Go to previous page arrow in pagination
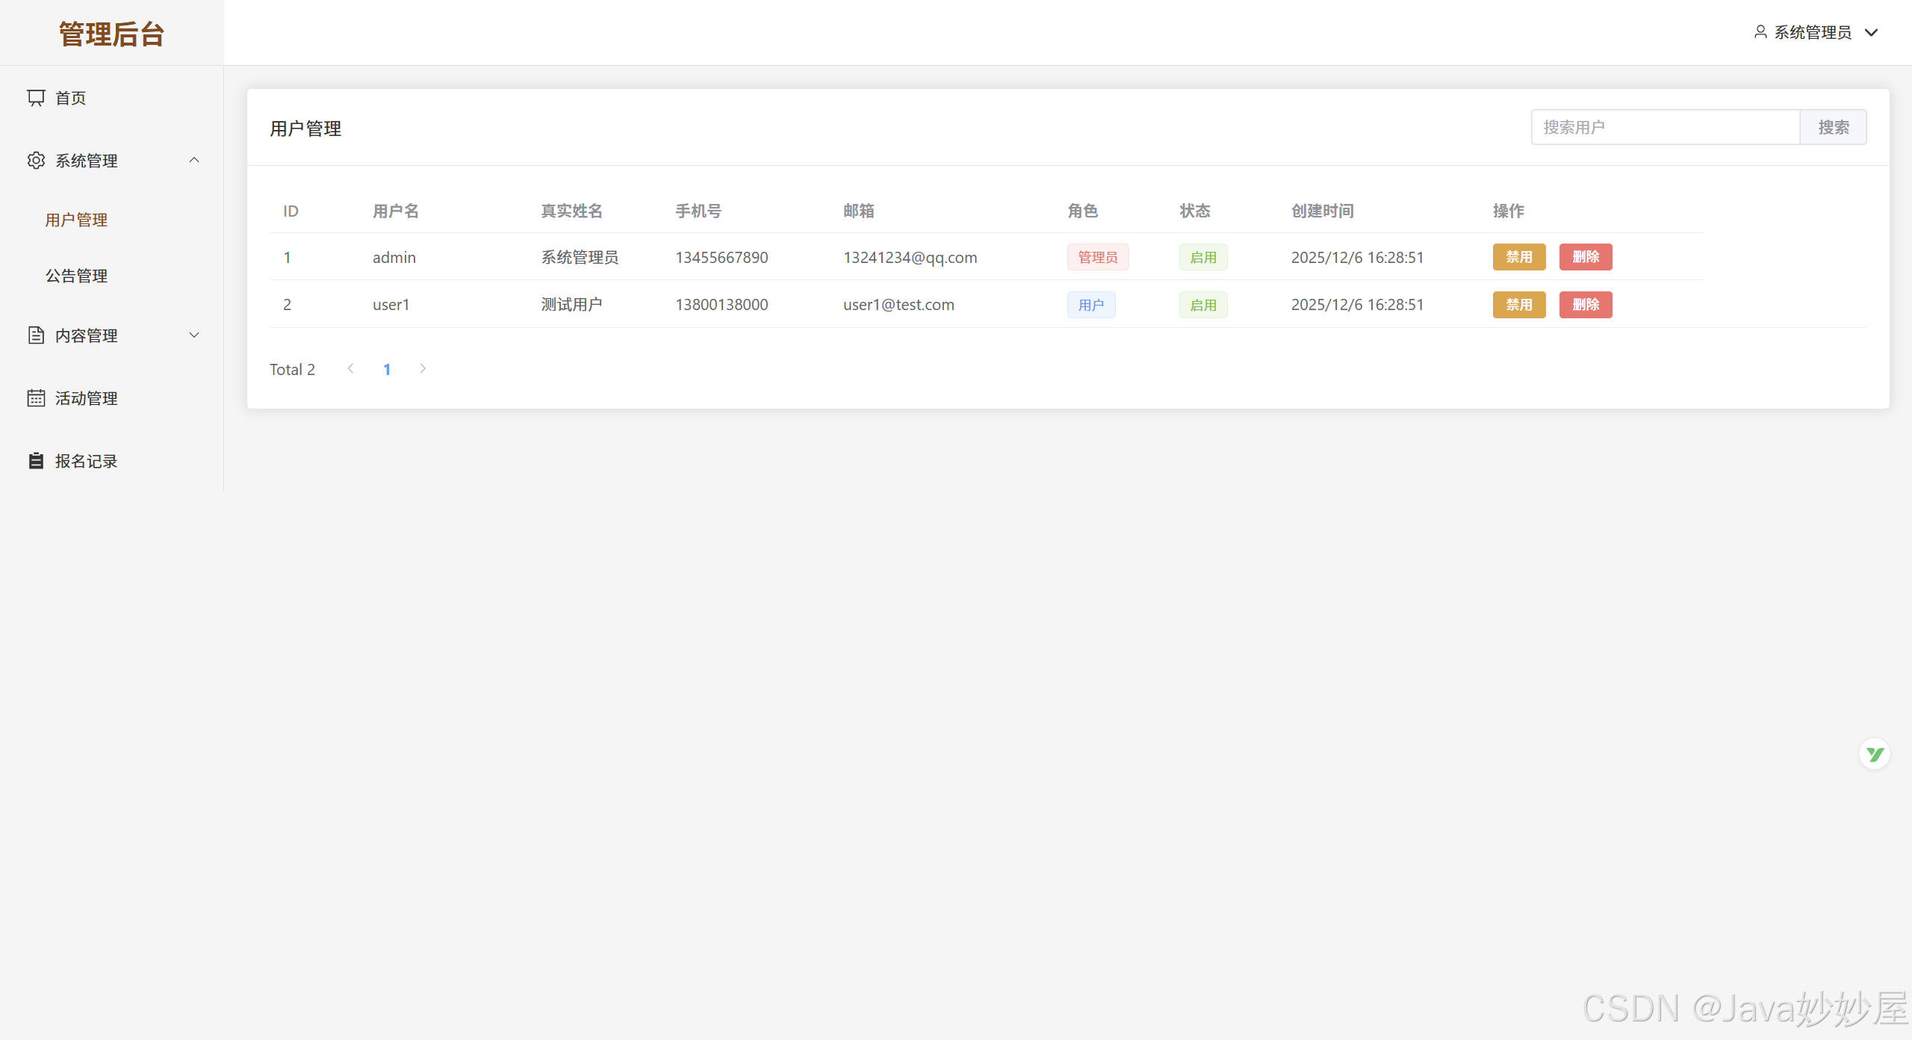This screenshot has height=1040, width=1912. pyautogui.click(x=350, y=368)
